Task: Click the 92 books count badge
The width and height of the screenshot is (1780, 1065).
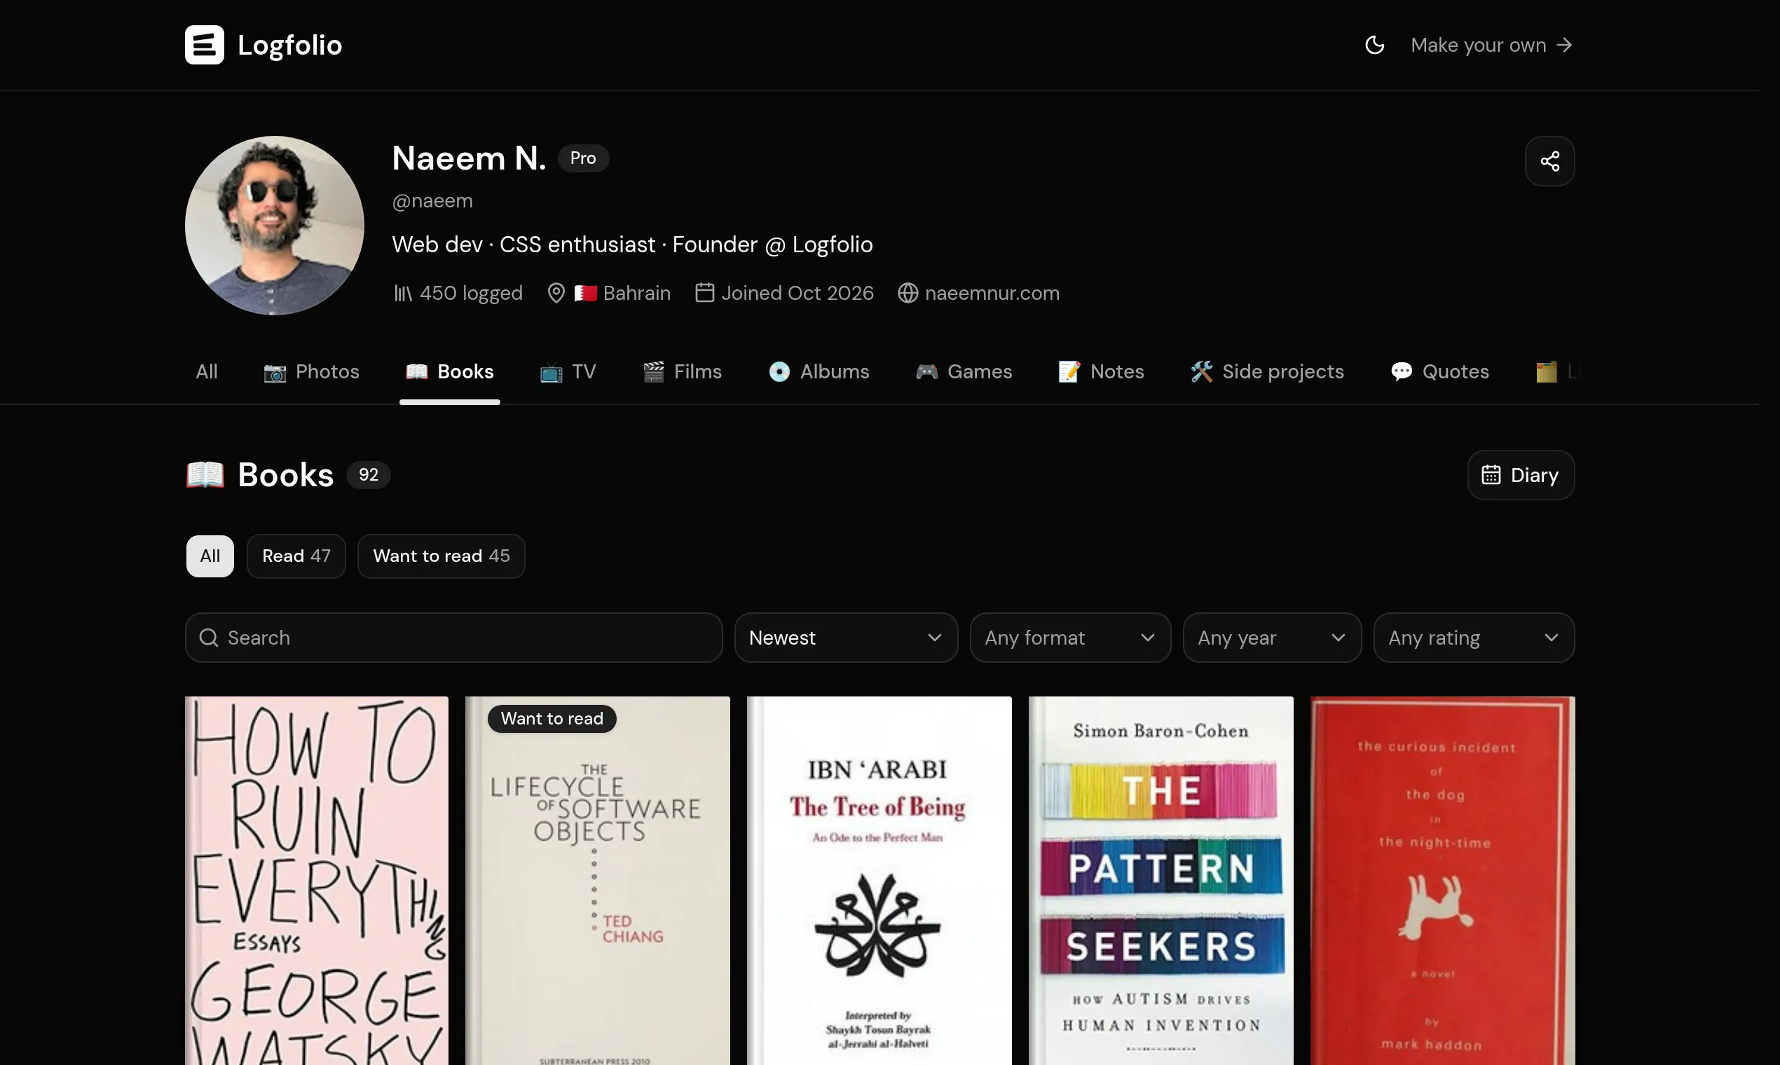Action: [368, 475]
